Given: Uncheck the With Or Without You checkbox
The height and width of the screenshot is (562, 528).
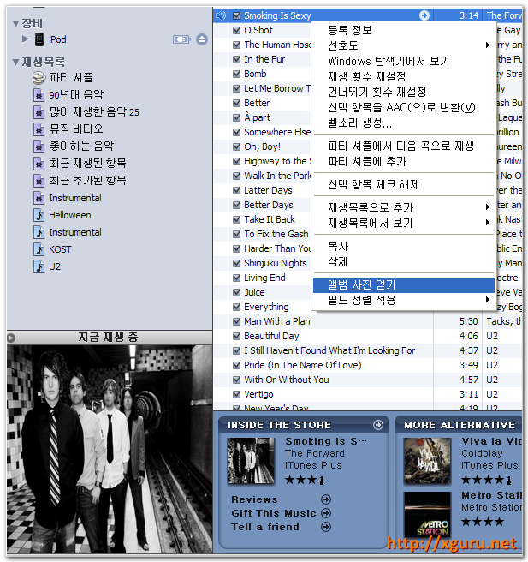Looking at the screenshot, I should (x=236, y=380).
